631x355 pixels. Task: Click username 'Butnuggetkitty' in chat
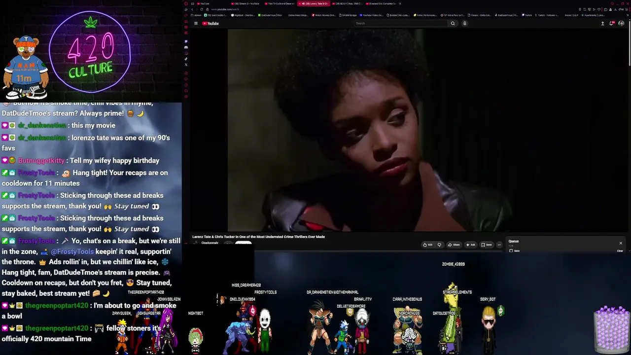click(x=41, y=160)
